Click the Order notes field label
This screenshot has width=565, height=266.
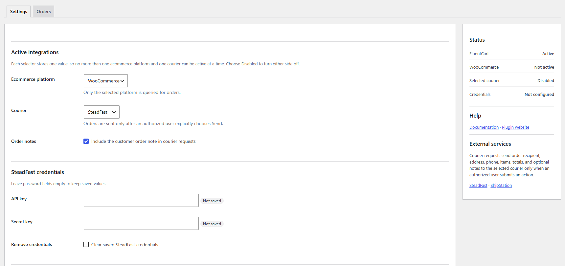(x=24, y=141)
